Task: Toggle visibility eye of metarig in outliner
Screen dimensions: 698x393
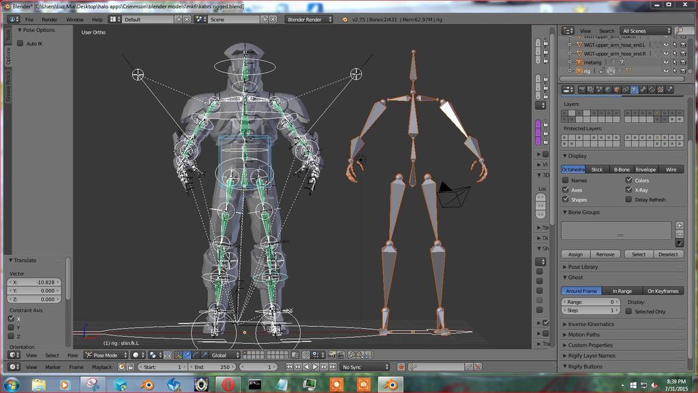Action: coord(666,62)
